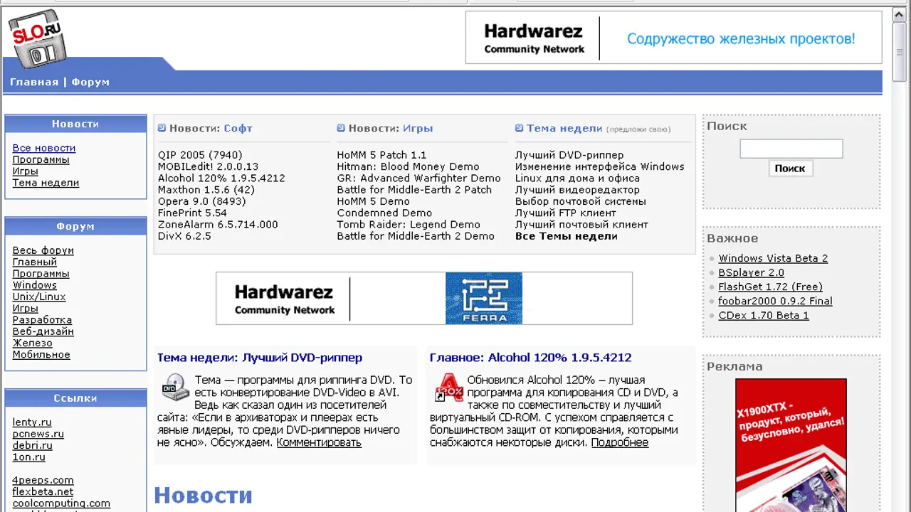911x512 pixels.
Task: Click the small icon before Новости: Софт
Action: pyautogui.click(x=162, y=128)
